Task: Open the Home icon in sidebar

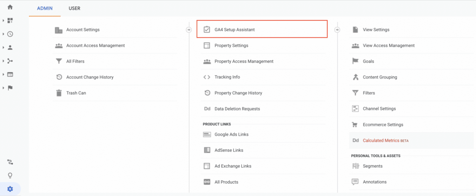Action: [x=10, y=7]
